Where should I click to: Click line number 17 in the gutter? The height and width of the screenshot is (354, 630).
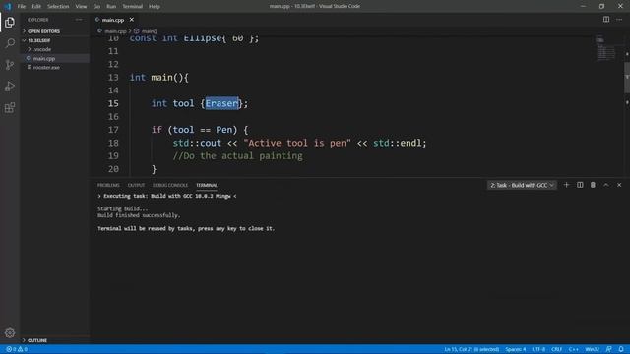click(114, 130)
